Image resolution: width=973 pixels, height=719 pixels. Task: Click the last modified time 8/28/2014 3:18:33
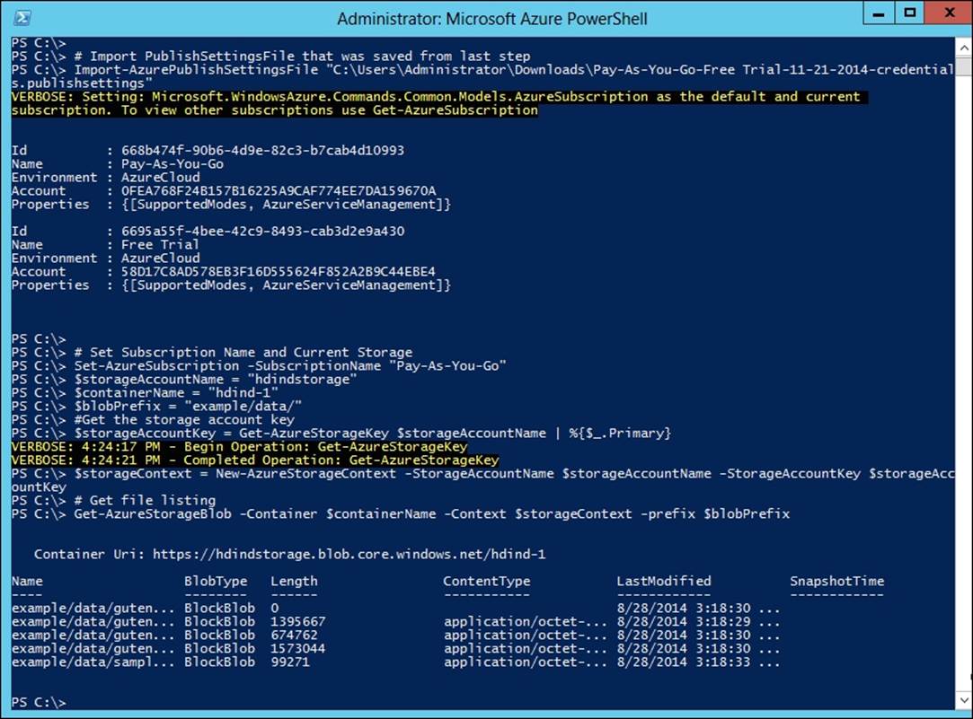[x=683, y=662]
